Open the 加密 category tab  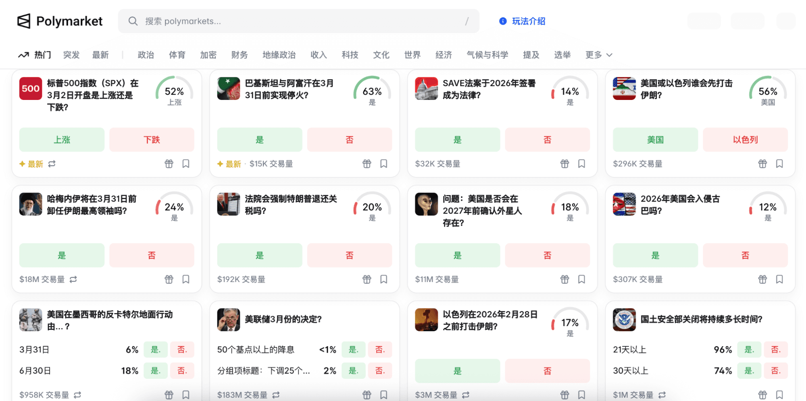[x=208, y=55]
